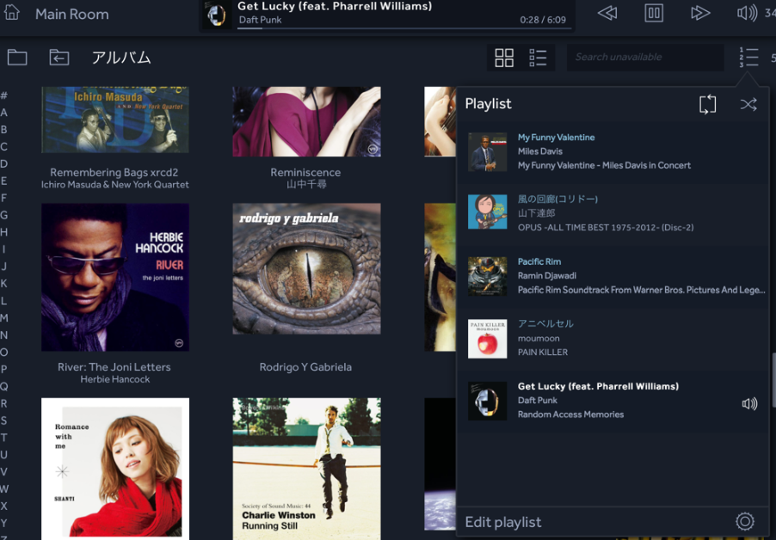The width and height of the screenshot is (776, 540).
Task: Go back using folder arrow icon
Action: 59,58
